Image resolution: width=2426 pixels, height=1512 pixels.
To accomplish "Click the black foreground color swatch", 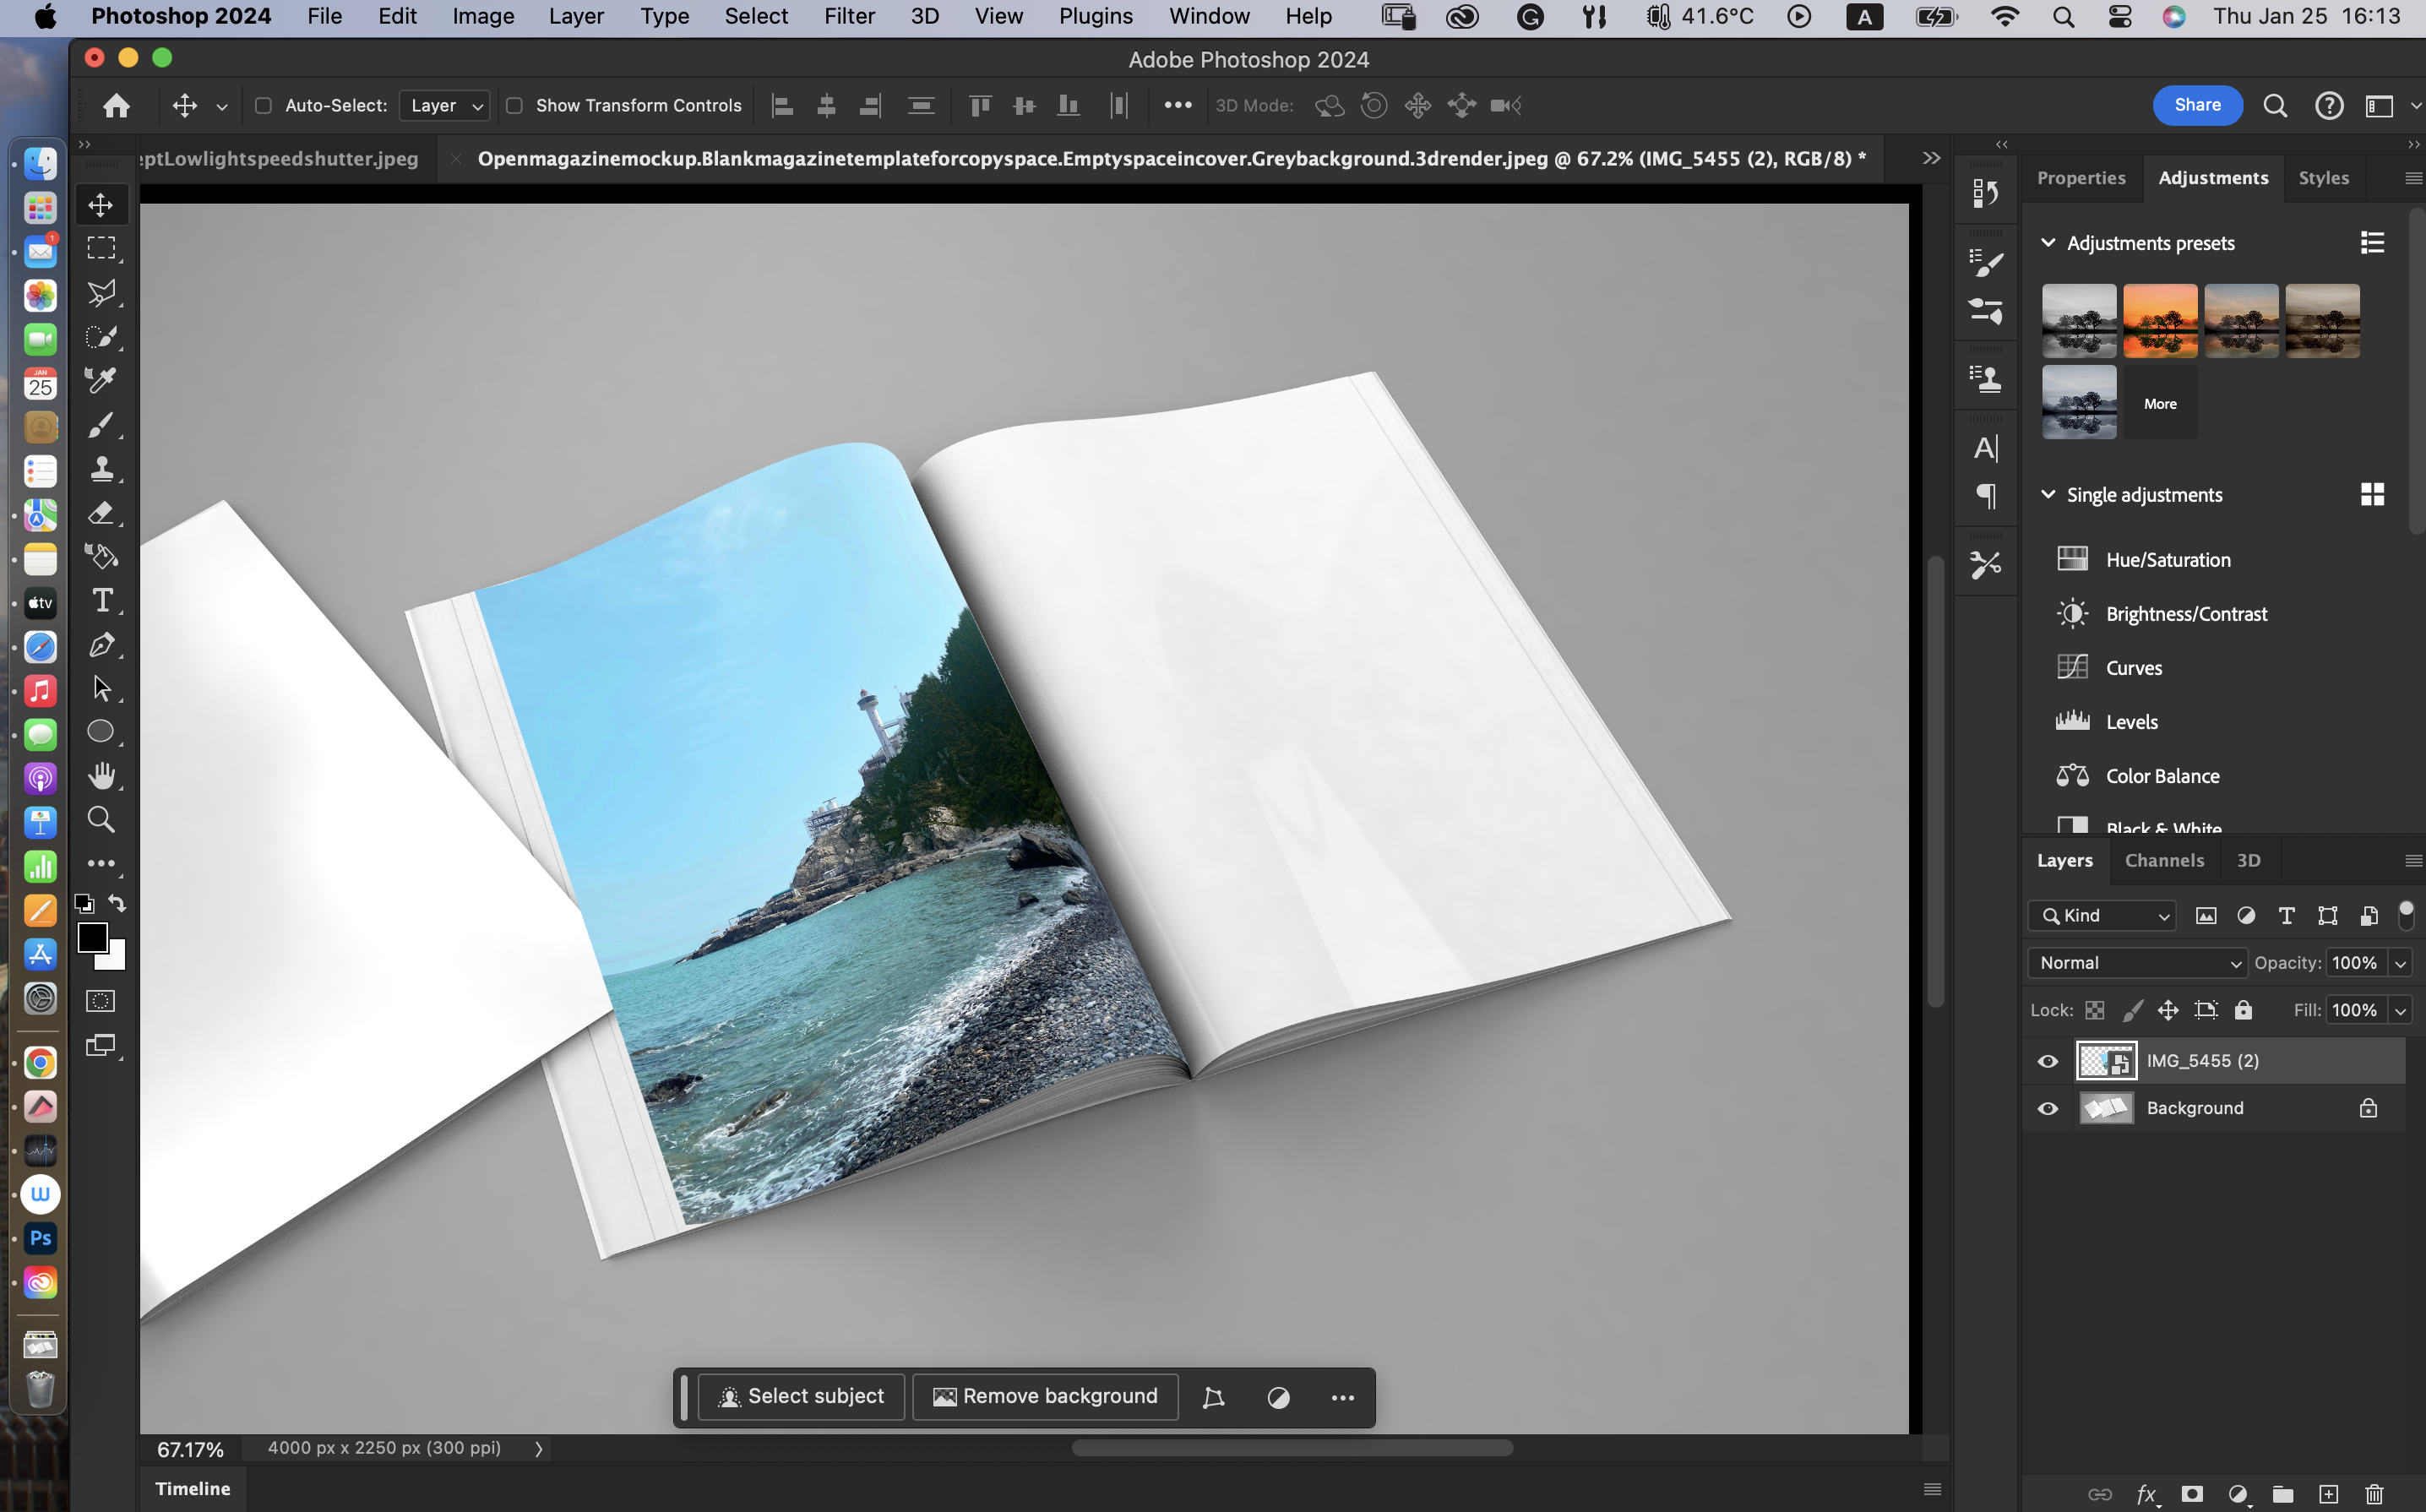I will click(x=92, y=938).
